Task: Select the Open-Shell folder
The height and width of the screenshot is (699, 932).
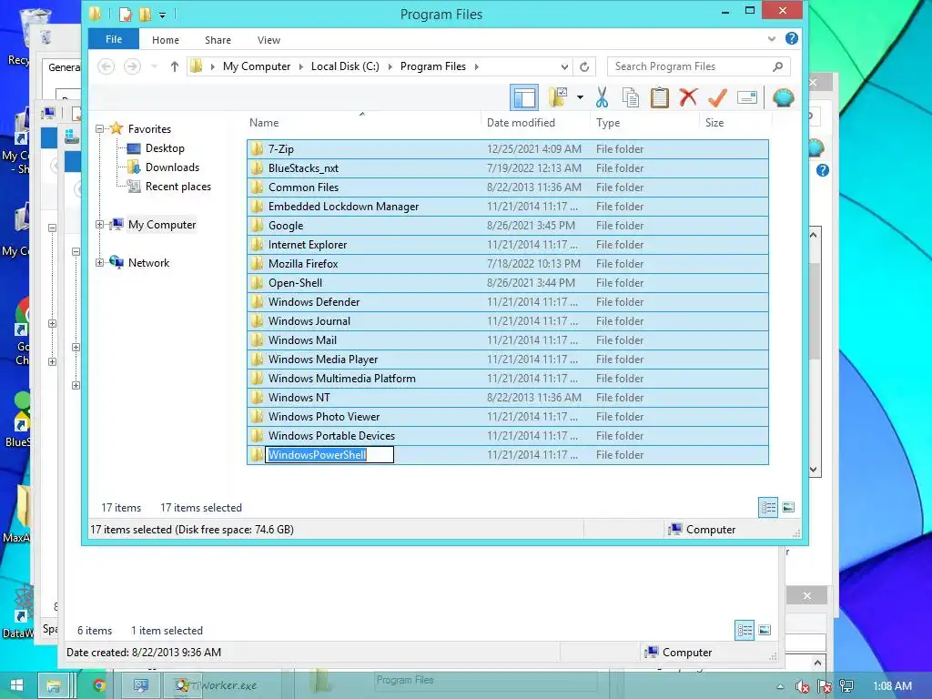Action: point(508,283)
